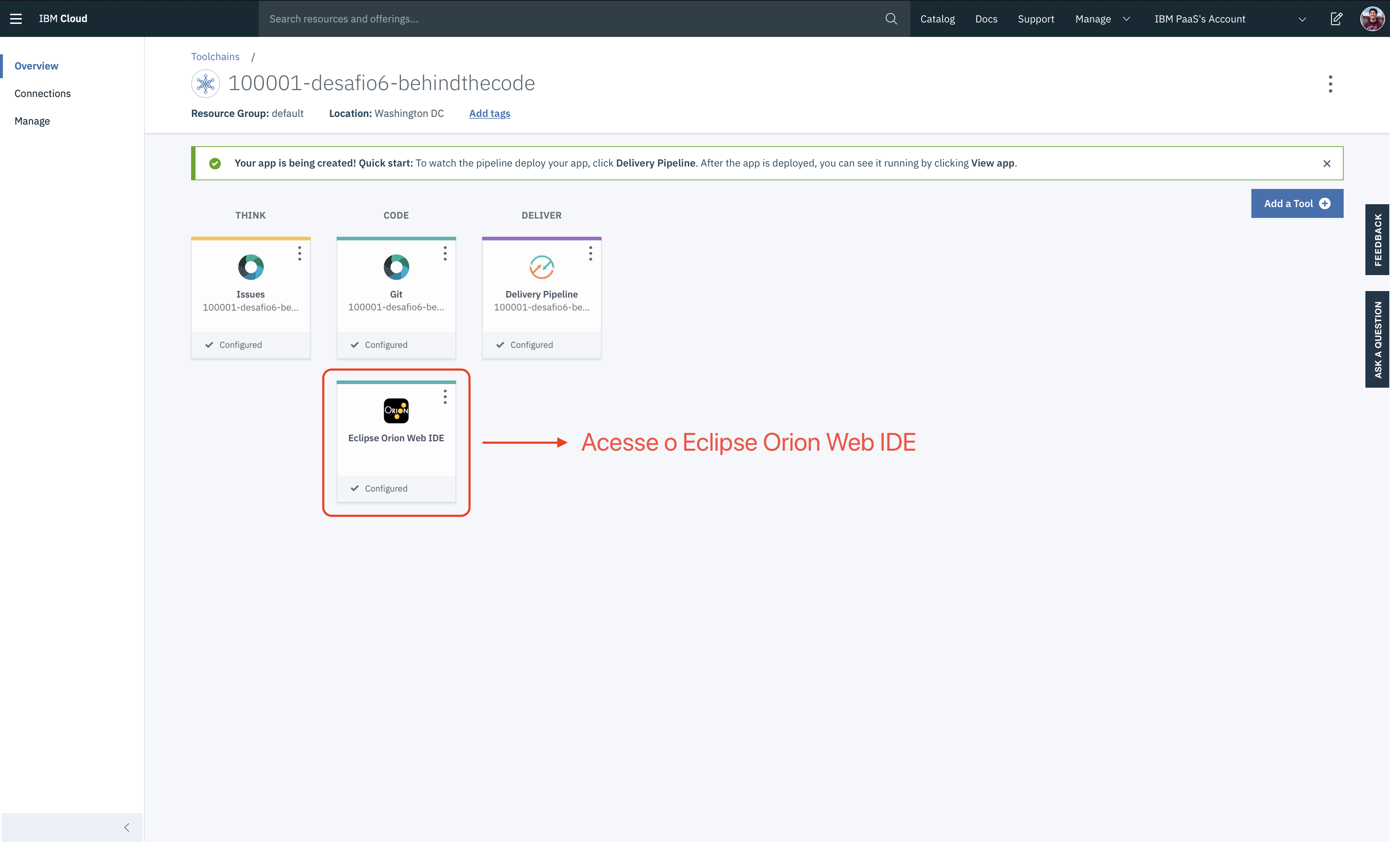
Task: Select Manage in the left sidebar
Action: tap(32, 121)
